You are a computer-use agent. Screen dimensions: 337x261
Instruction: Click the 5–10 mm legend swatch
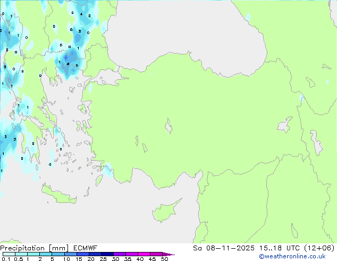(58, 254)
